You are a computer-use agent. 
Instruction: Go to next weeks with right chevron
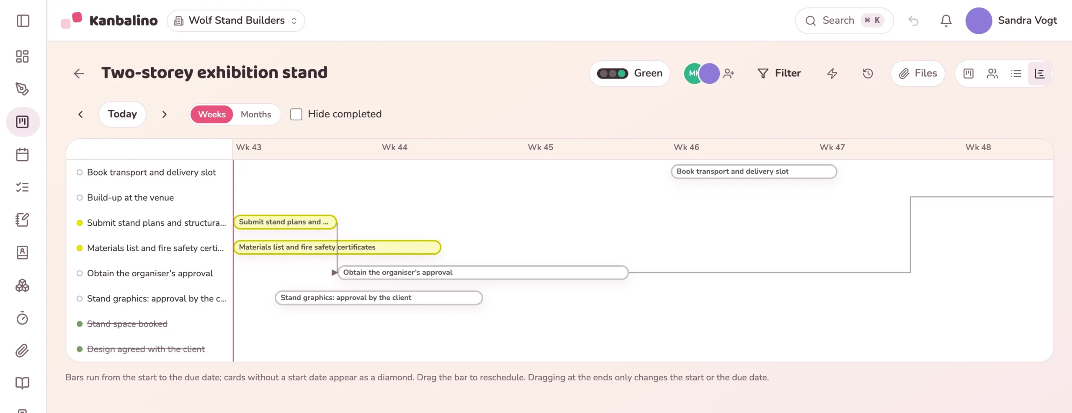[164, 114]
